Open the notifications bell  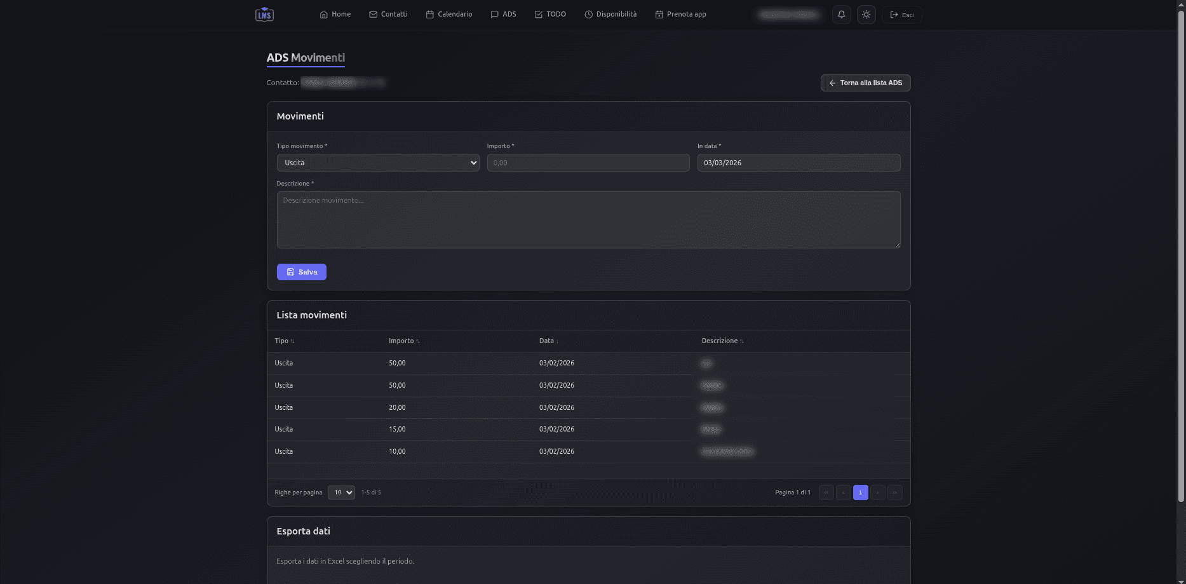[841, 15]
